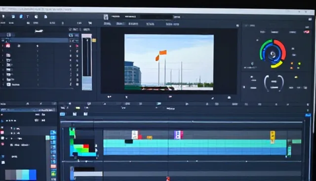Click the red flag icon in the red folder row
This screenshot has height=181, width=316.
pyautogui.click(x=77, y=46)
